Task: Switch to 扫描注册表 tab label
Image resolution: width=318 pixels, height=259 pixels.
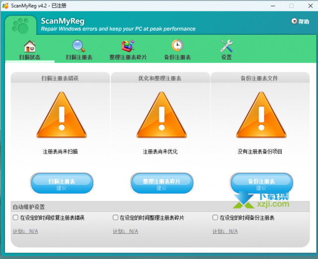Action: coord(79,57)
